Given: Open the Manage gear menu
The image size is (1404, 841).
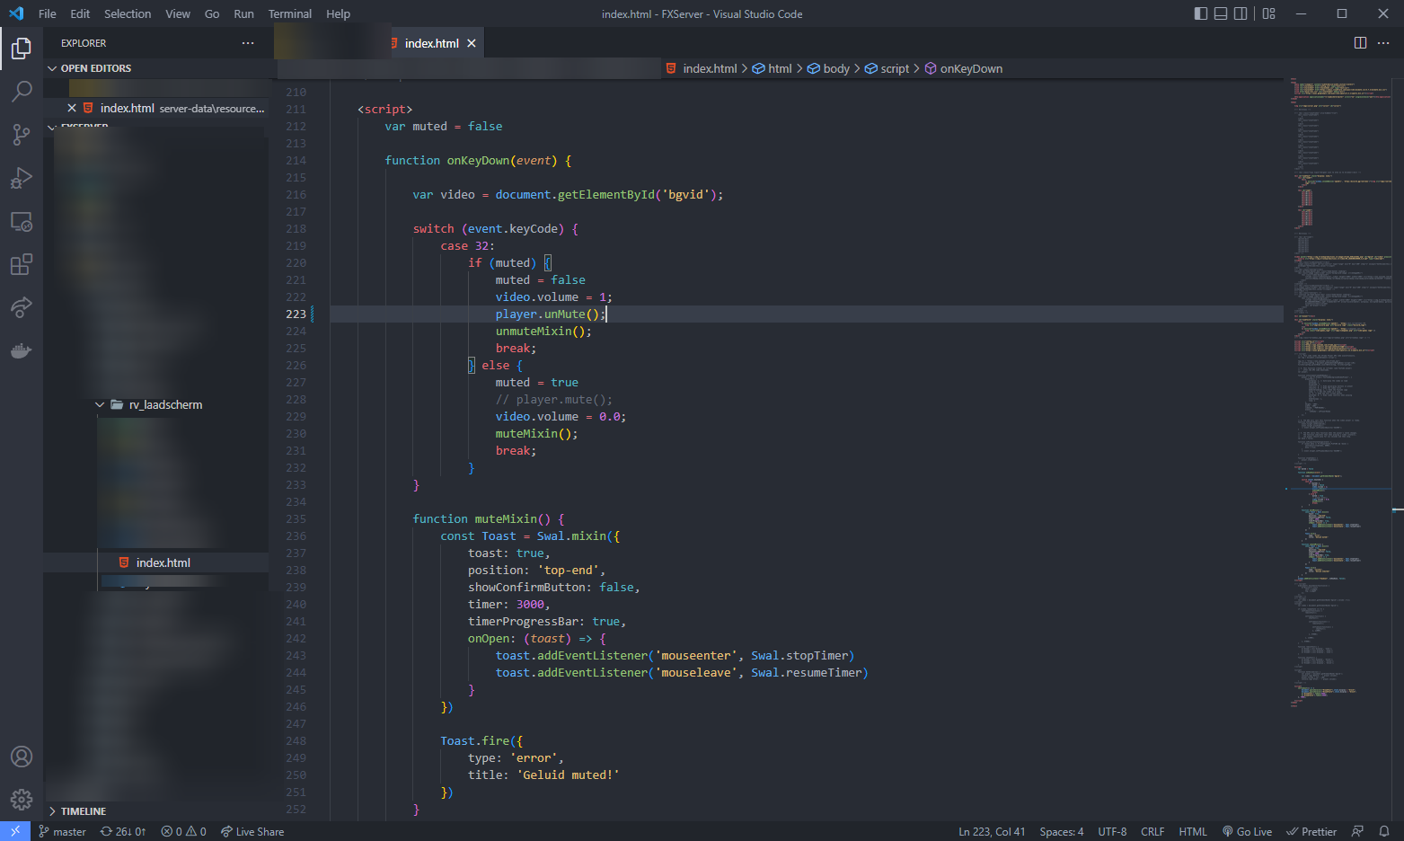Looking at the screenshot, I should point(22,799).
